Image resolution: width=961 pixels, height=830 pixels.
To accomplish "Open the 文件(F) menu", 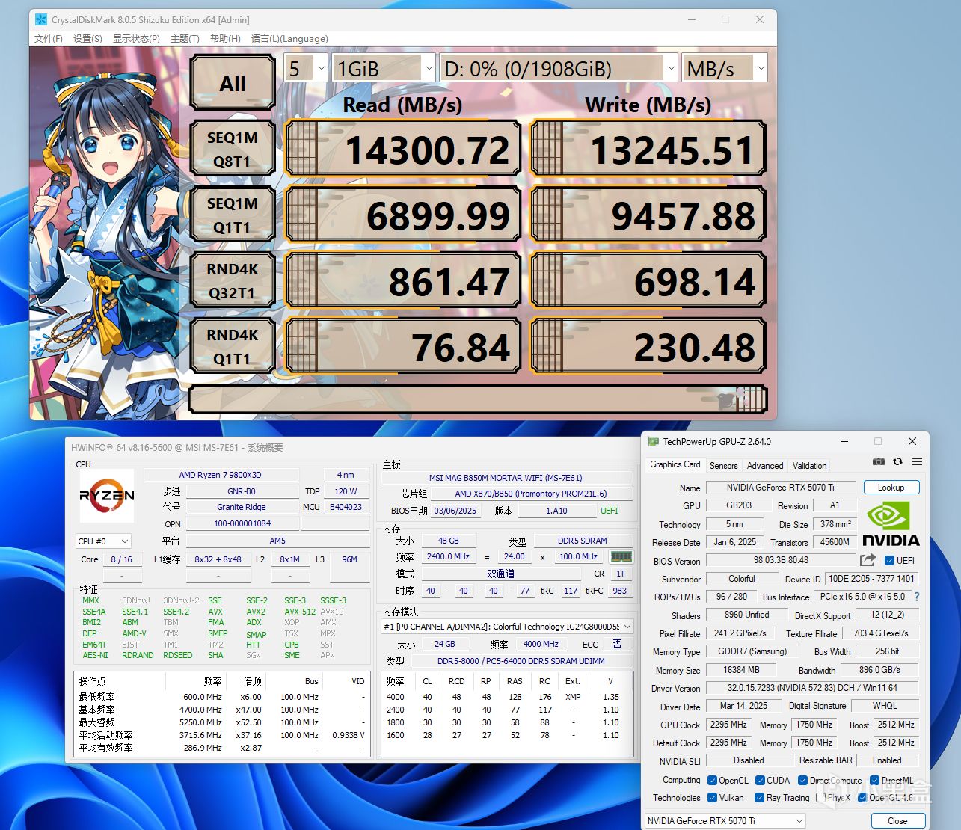I will [49, 39].
